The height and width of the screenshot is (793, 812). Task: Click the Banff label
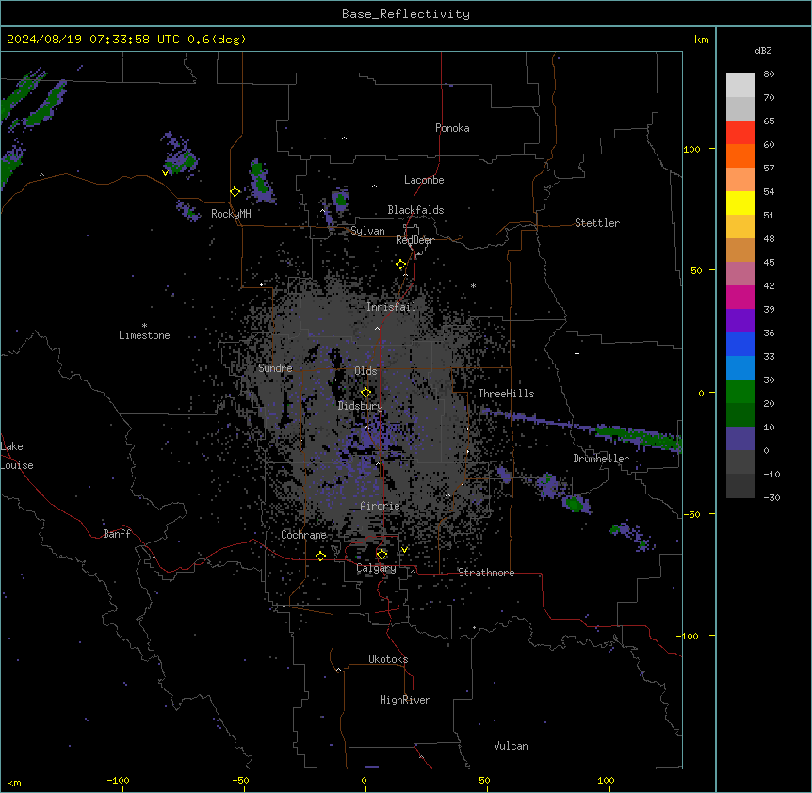coord(117,534)
